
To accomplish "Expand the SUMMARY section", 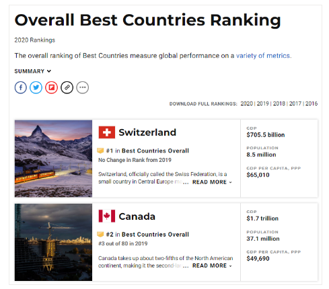I will click(33, 71).
